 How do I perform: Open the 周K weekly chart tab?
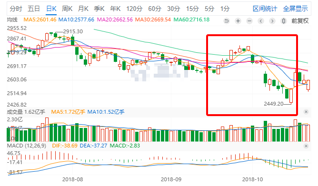[x=67, y=9]
